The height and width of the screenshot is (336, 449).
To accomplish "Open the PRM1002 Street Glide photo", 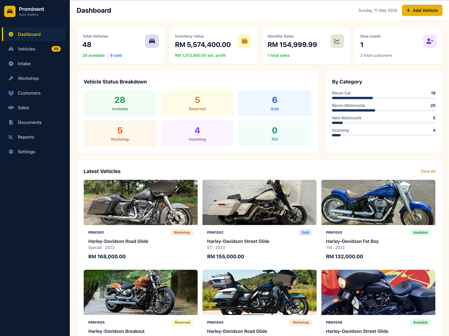I will coord(259,202).
